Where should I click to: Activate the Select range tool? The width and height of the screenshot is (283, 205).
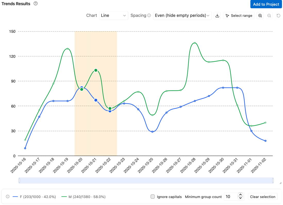tap(239, 16)
